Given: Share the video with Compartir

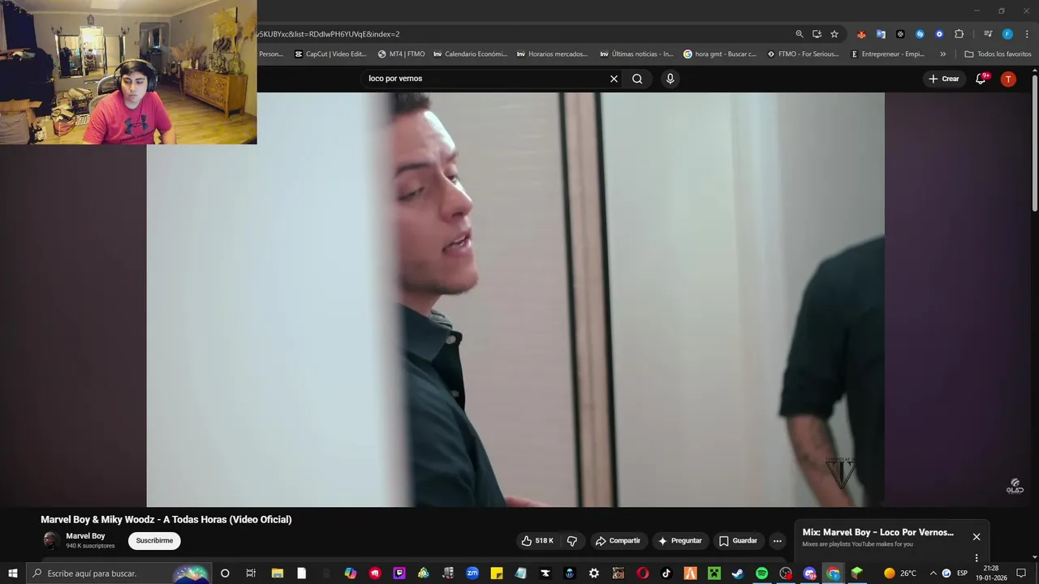Looking at the screenshot, I should pos(617,541).
